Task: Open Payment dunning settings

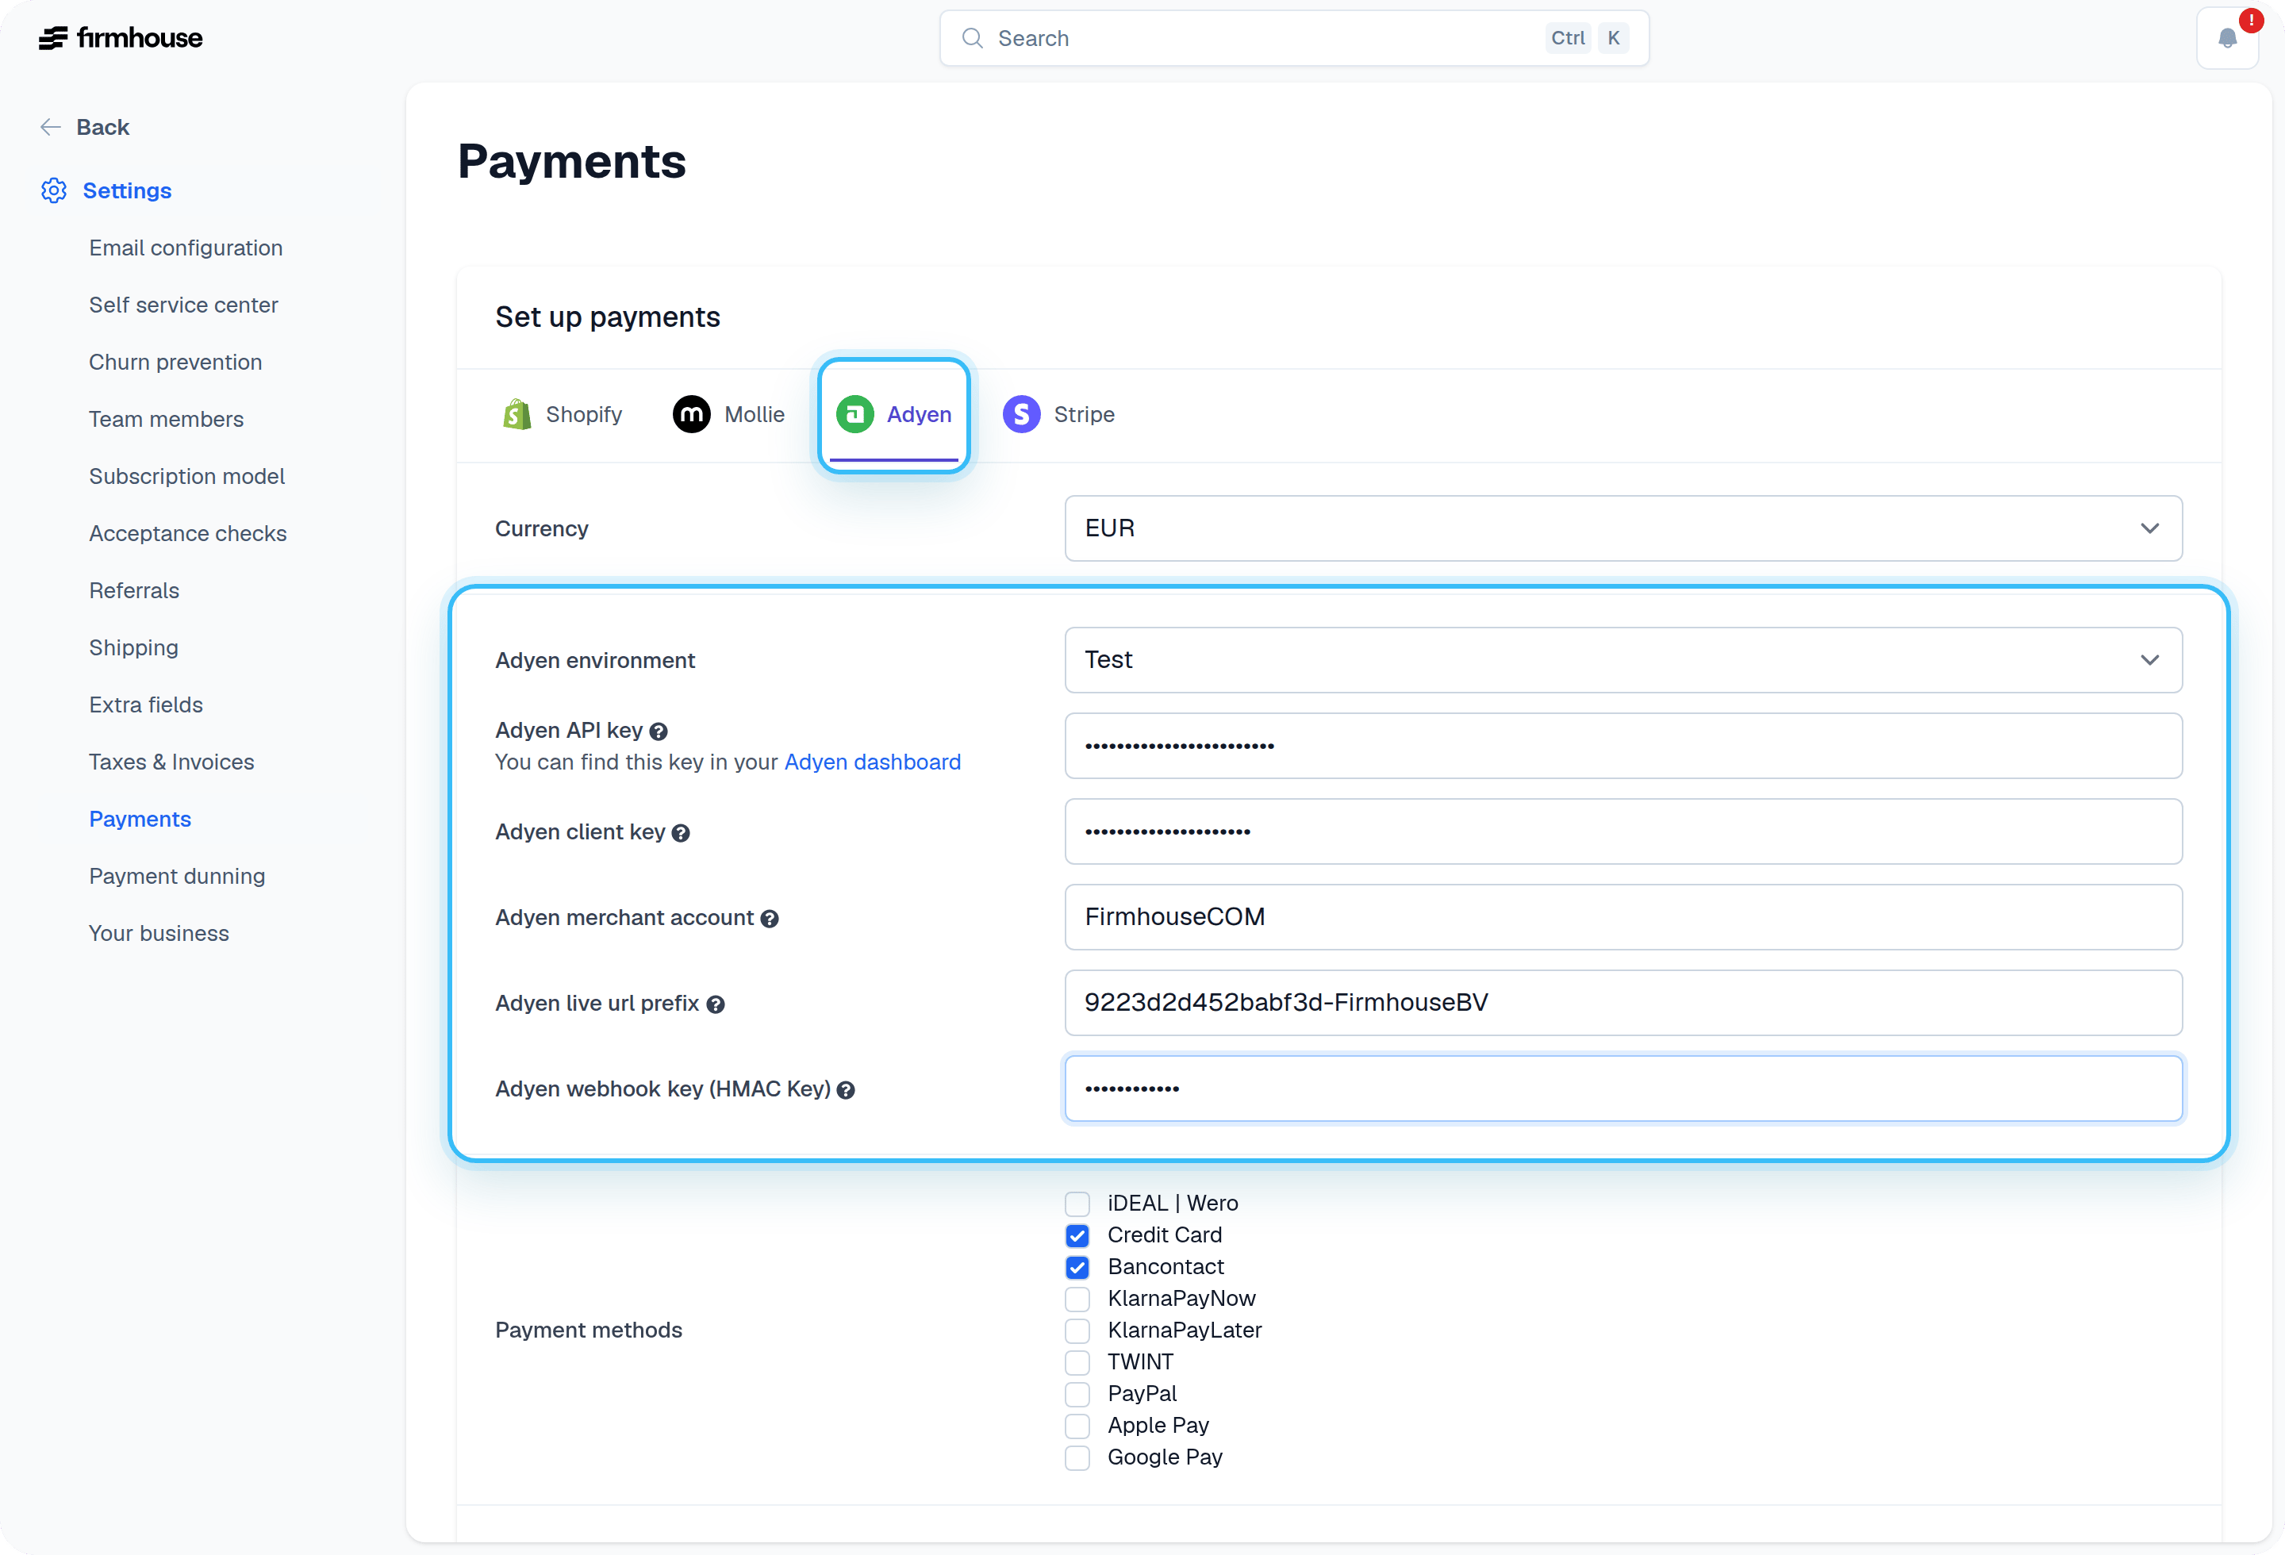Action: pos(177,876)
